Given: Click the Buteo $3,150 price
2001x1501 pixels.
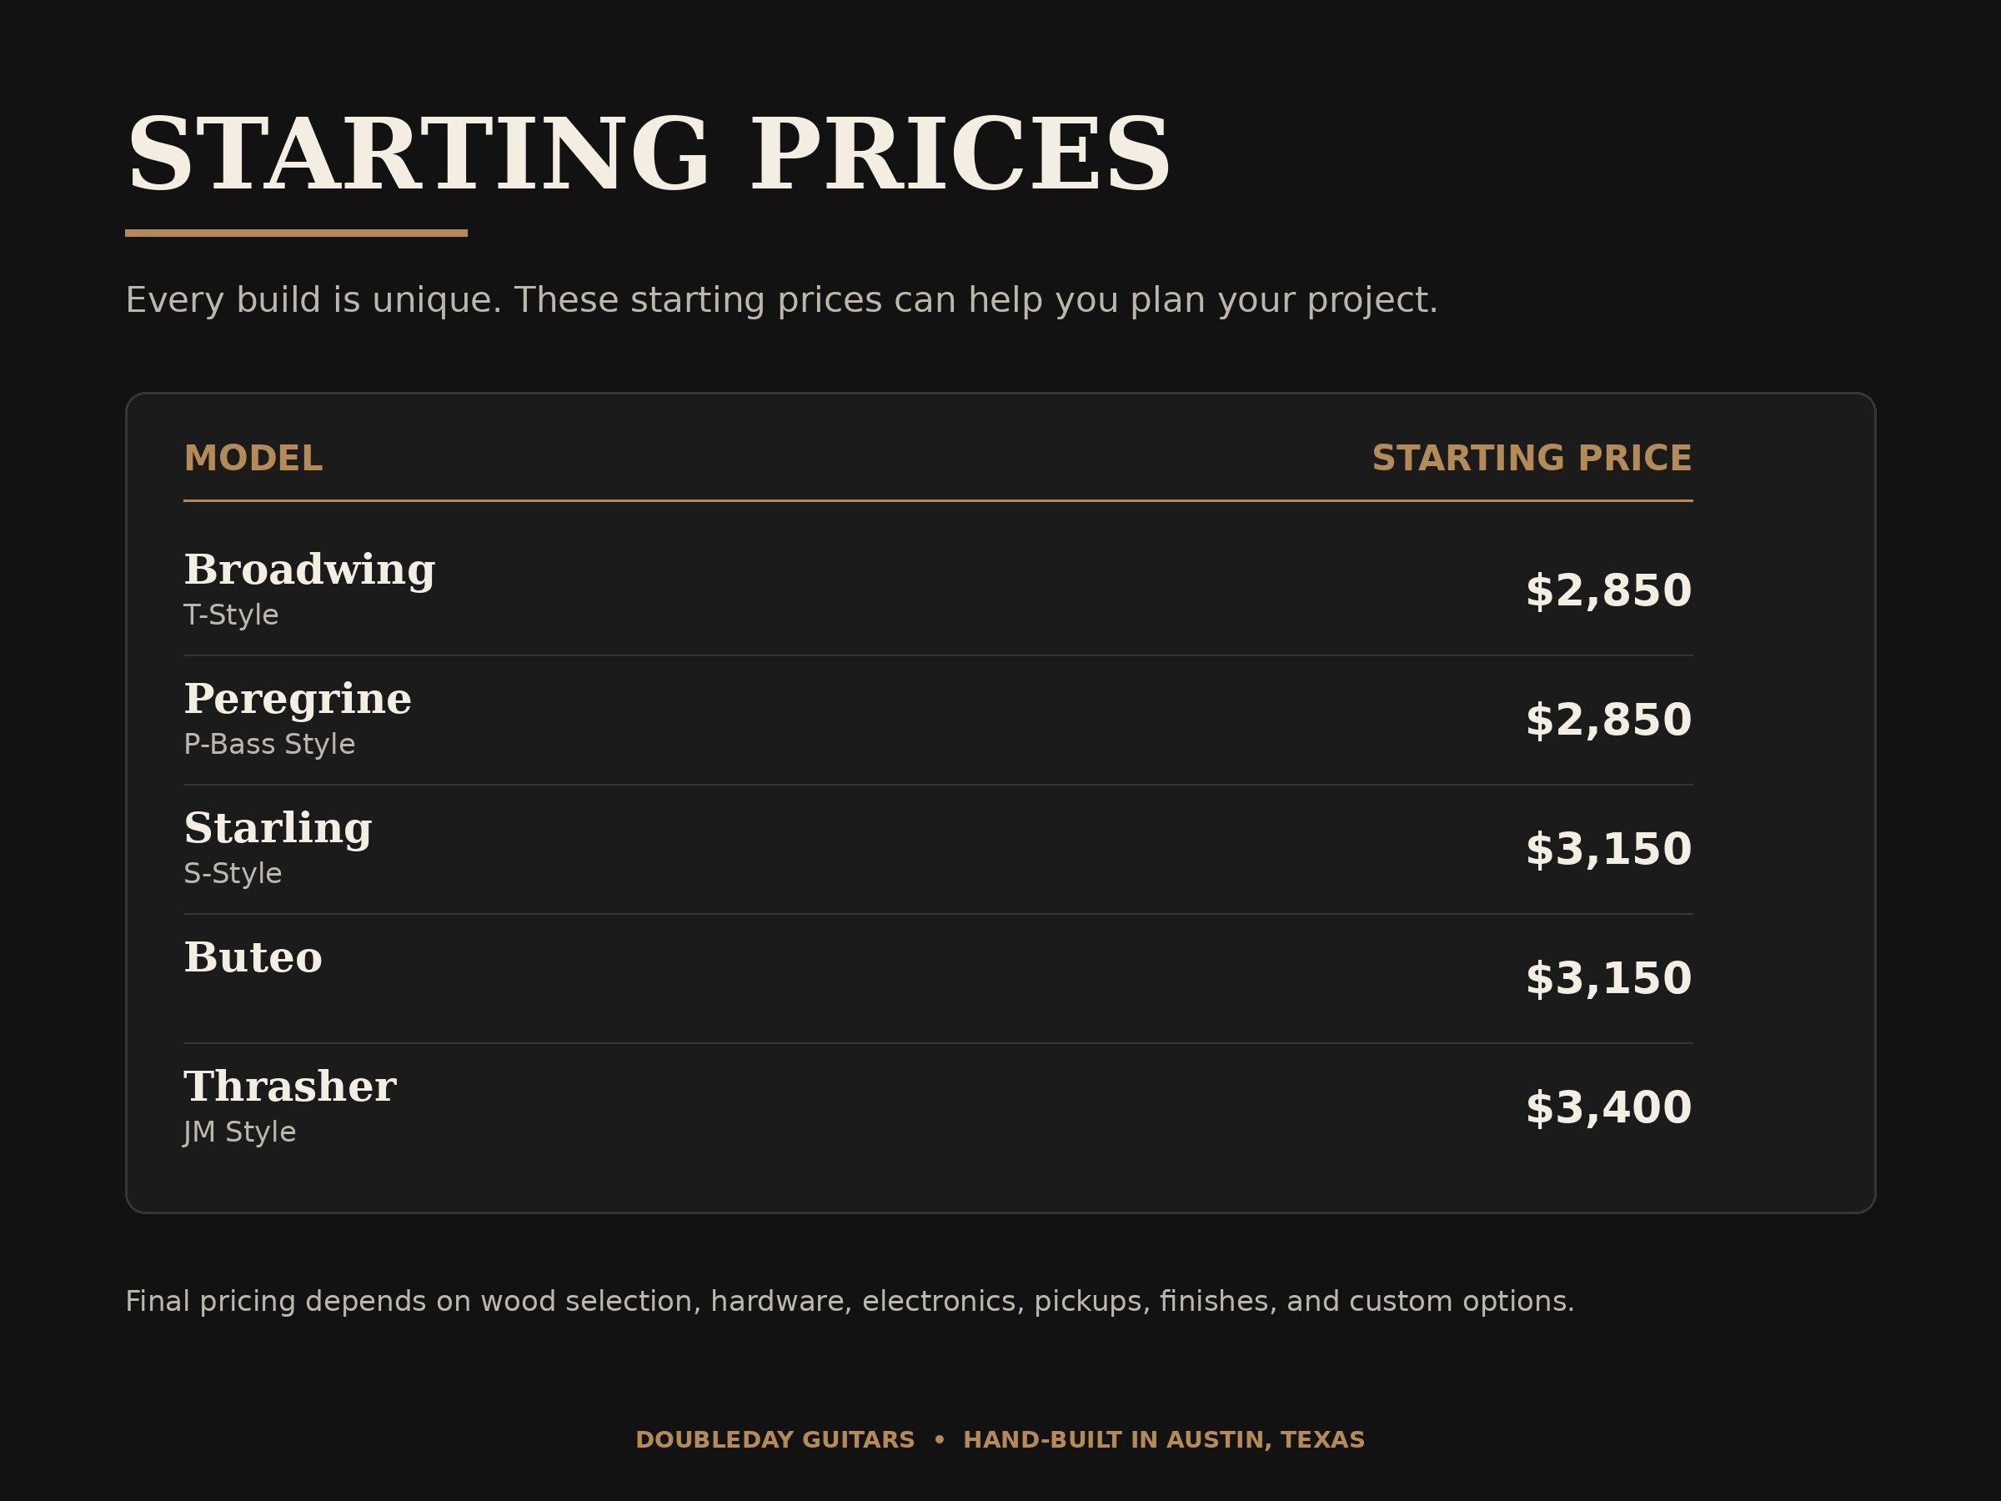Looking at the screenshot, I should [1608, 980].
